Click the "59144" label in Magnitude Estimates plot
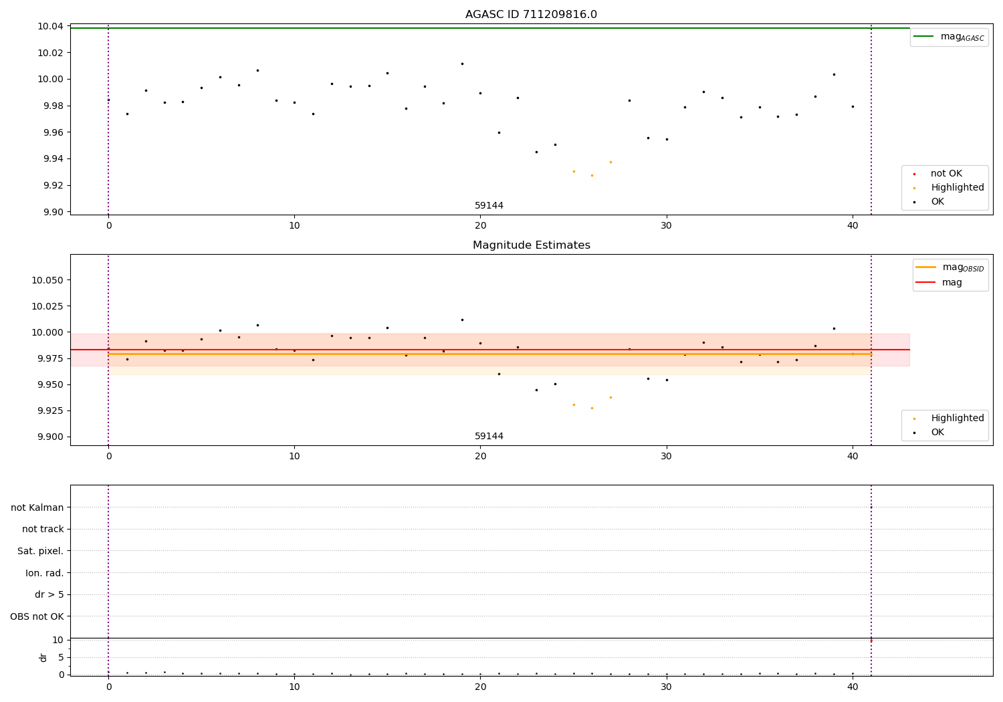The image size is (1003, 702). 489,437
